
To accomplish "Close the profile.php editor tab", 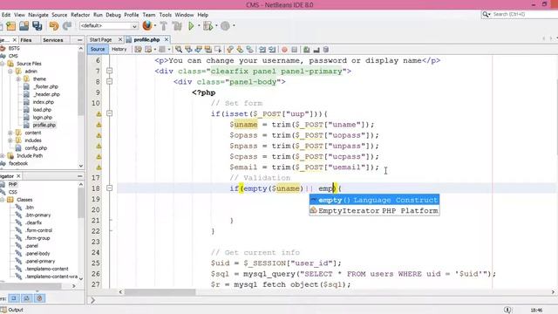I will (167, 39).
